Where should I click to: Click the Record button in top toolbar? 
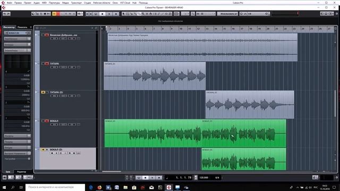tap(116, 14)
